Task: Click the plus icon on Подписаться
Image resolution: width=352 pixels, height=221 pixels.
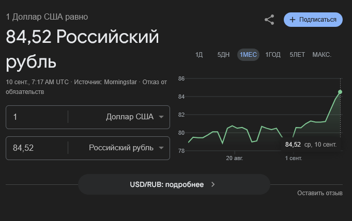Action: (293, 20)
